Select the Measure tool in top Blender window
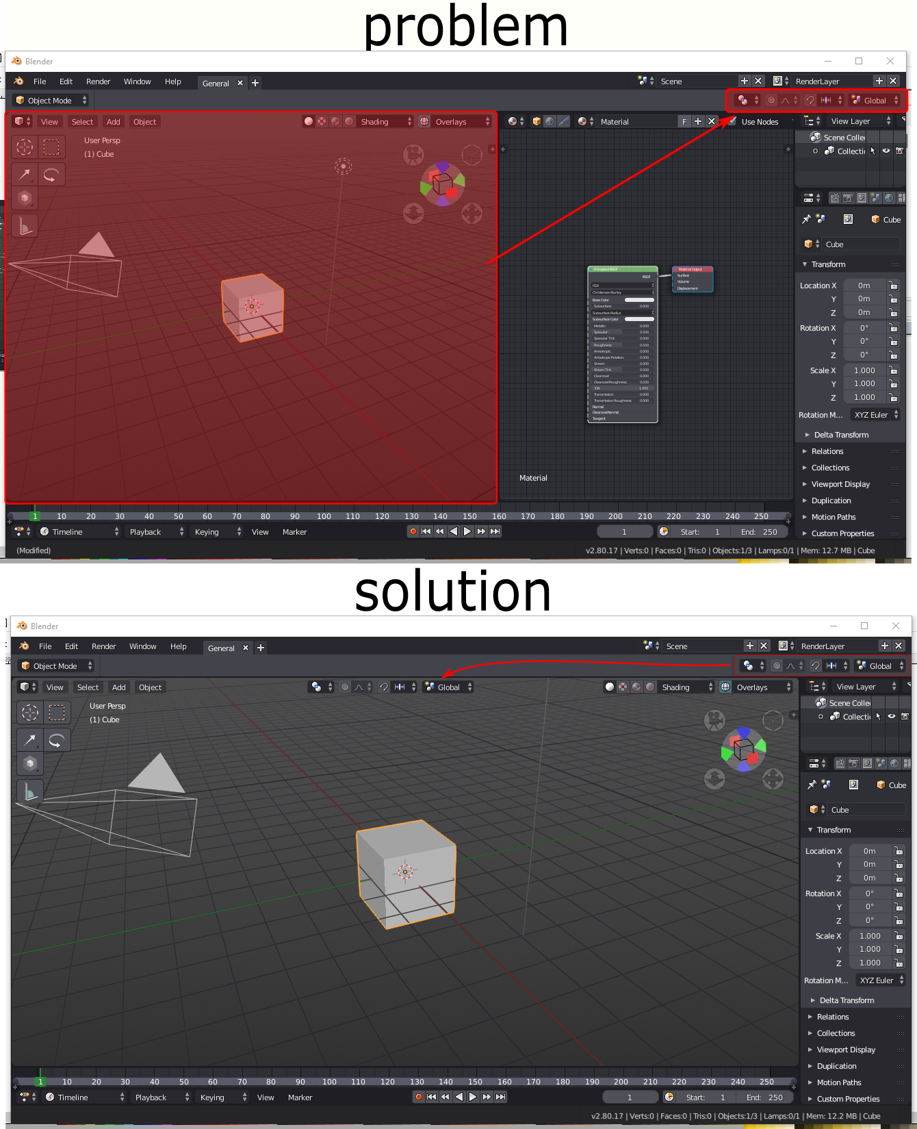 (x=25, y=226)
